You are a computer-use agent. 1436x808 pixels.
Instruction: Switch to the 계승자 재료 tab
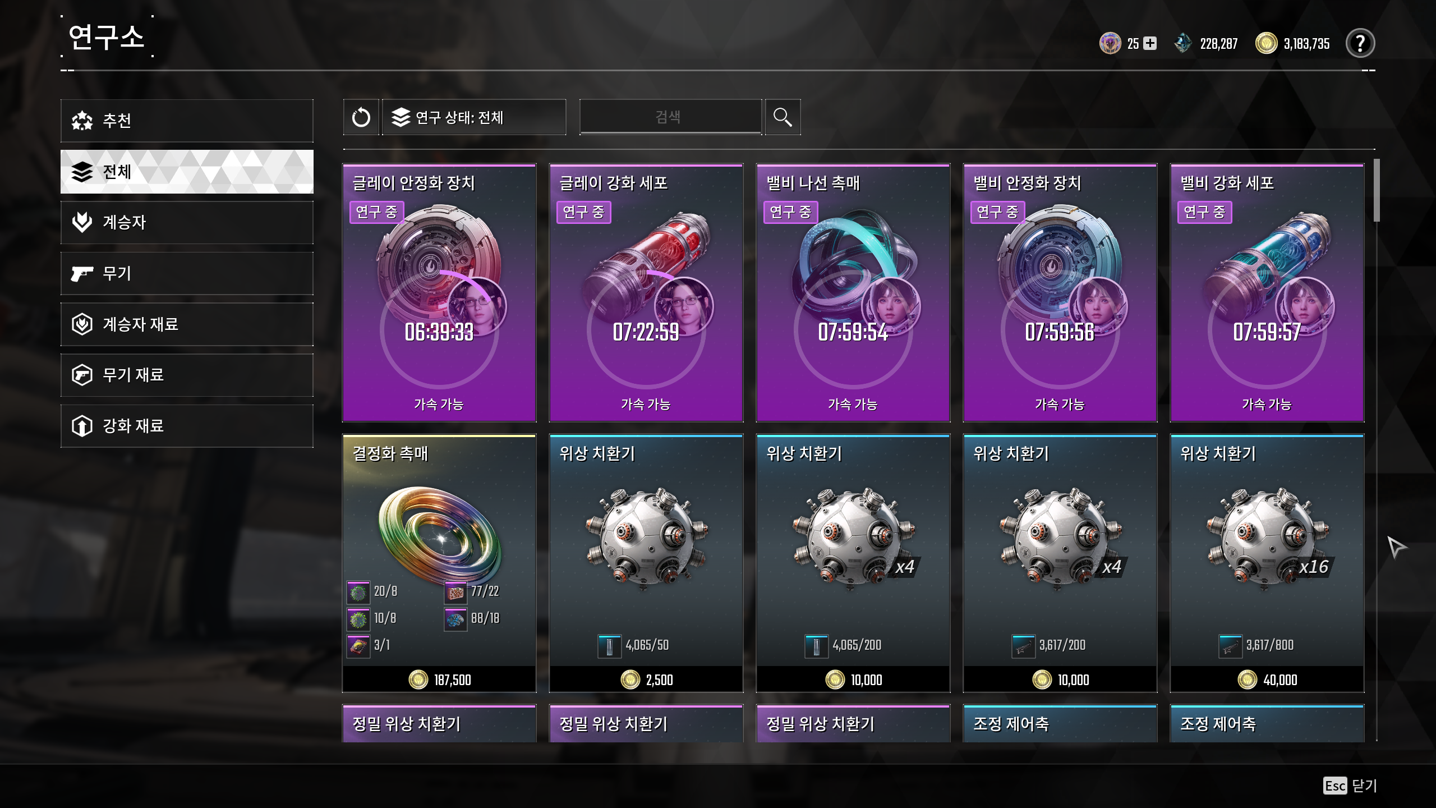[x=187, y=324]
